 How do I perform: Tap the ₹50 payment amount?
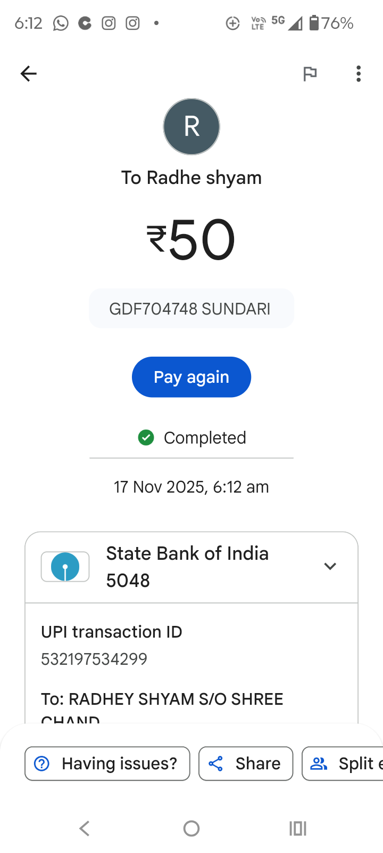[191, 240]
